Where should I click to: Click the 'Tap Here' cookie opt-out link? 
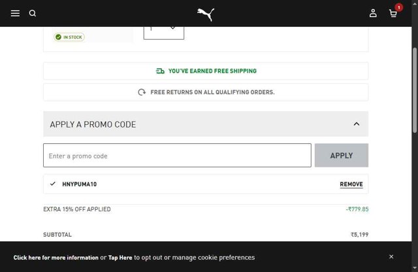point(120,258)
